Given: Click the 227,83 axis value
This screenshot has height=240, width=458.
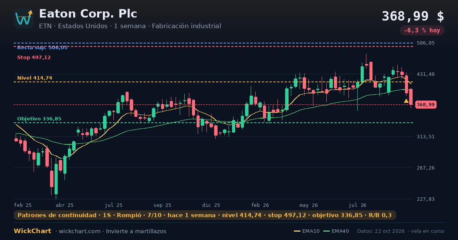Looking at the screenshot, I should coord(426,199).
